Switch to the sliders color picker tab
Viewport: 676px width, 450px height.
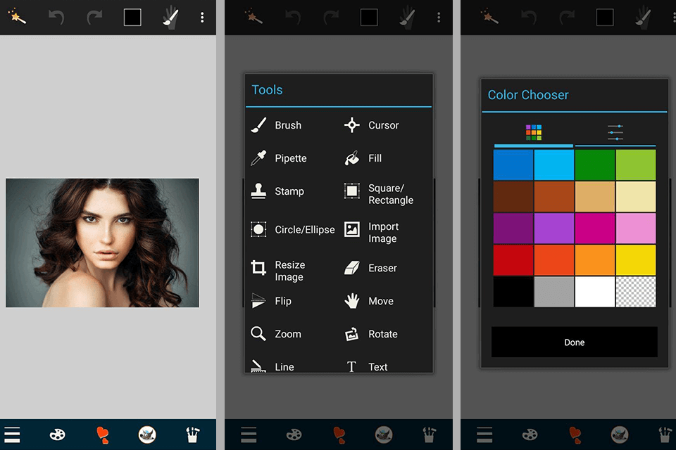tap(613, 131)
